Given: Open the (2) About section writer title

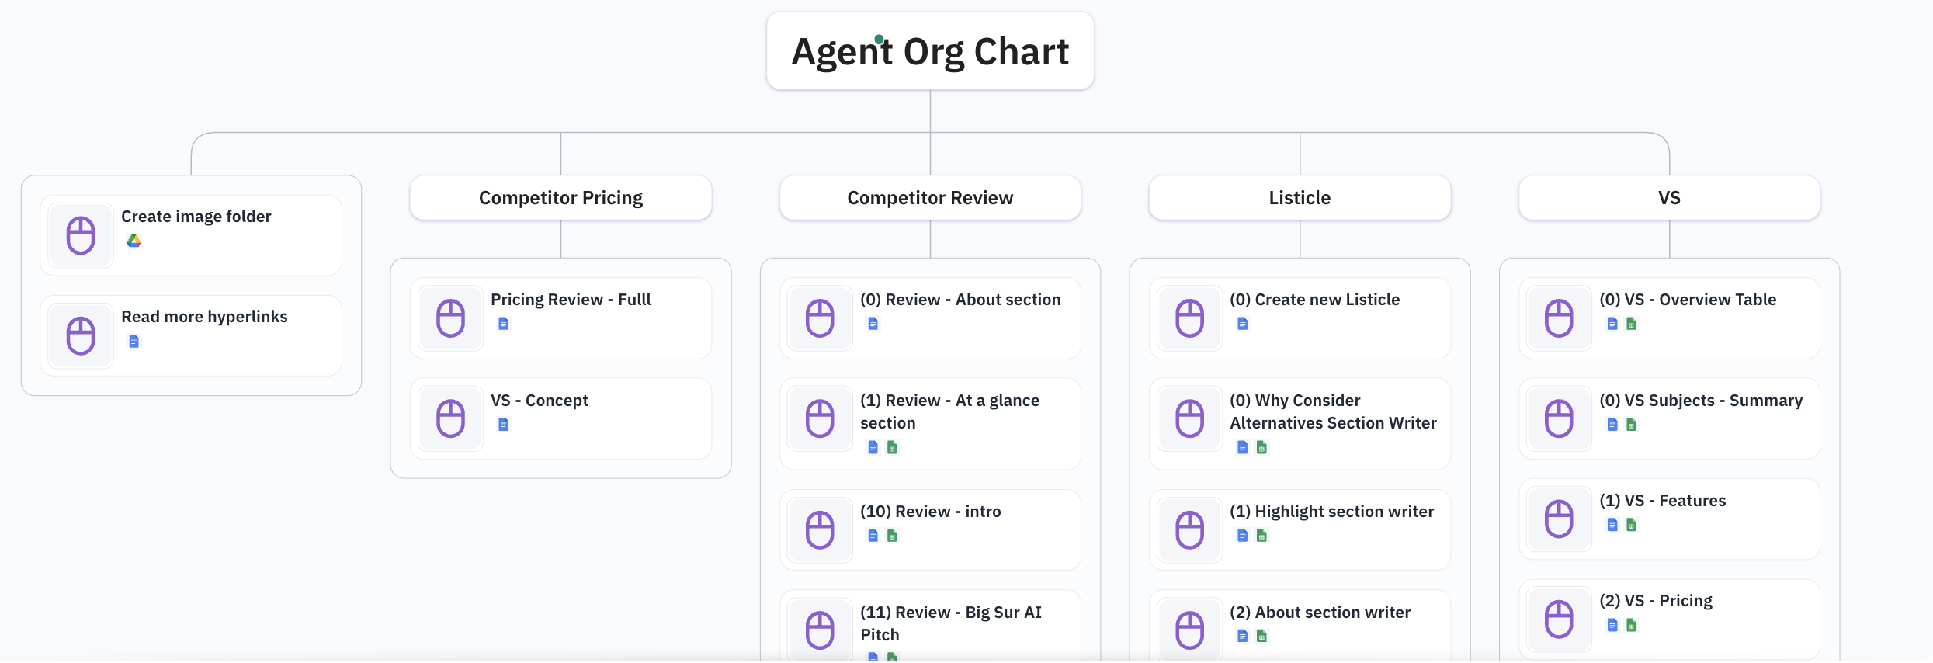Looking at the screenshot, I should tap(1320, 613).
